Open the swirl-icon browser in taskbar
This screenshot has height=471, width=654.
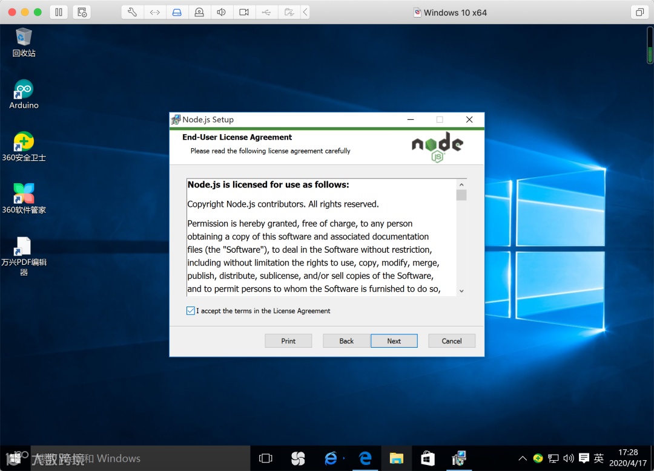(298, 458)
